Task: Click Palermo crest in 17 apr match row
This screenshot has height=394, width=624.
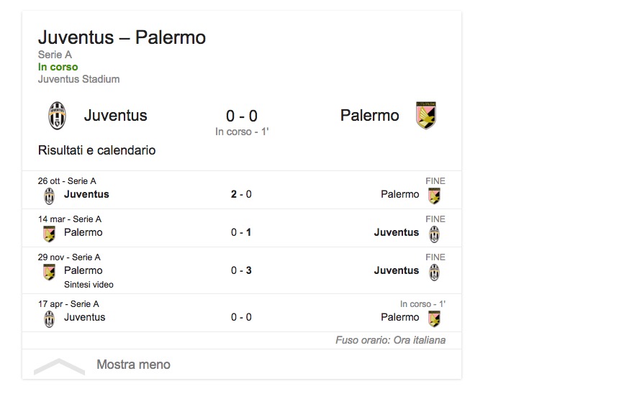Action: [x=434, y=319]
